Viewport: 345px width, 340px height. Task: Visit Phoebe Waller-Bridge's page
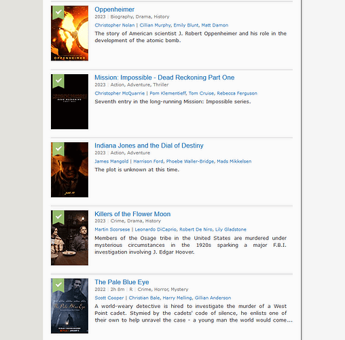pyautogui.click(x=190, y=161)
